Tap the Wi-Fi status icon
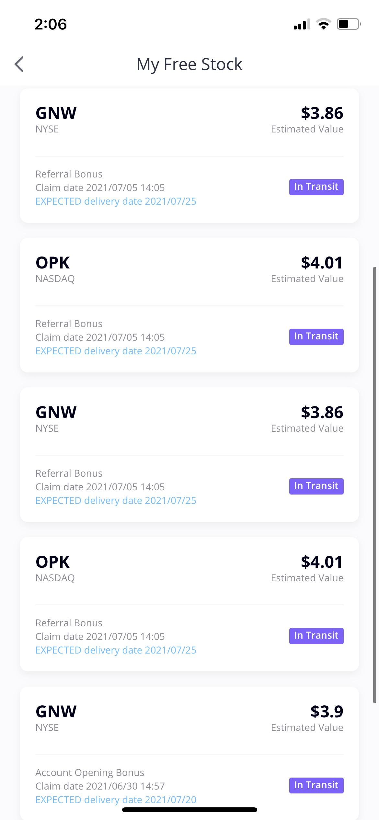The height and width of the screenshot is (820, 379). 323,24
